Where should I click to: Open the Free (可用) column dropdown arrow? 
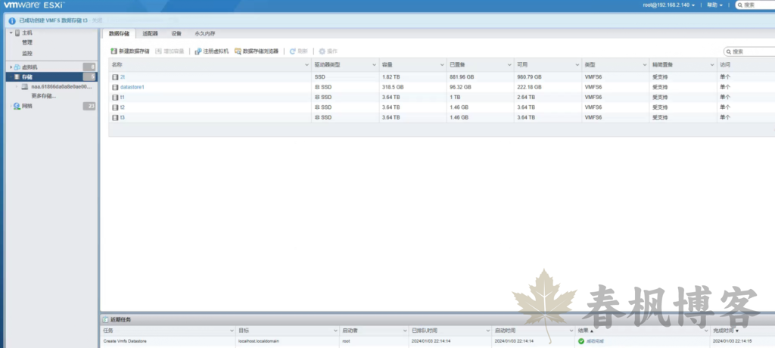pos(577,65)
